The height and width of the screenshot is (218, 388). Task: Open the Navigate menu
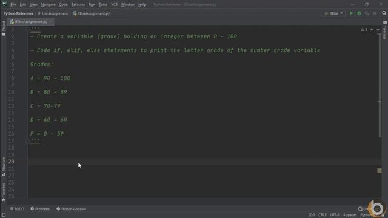(x=48, y=5)
